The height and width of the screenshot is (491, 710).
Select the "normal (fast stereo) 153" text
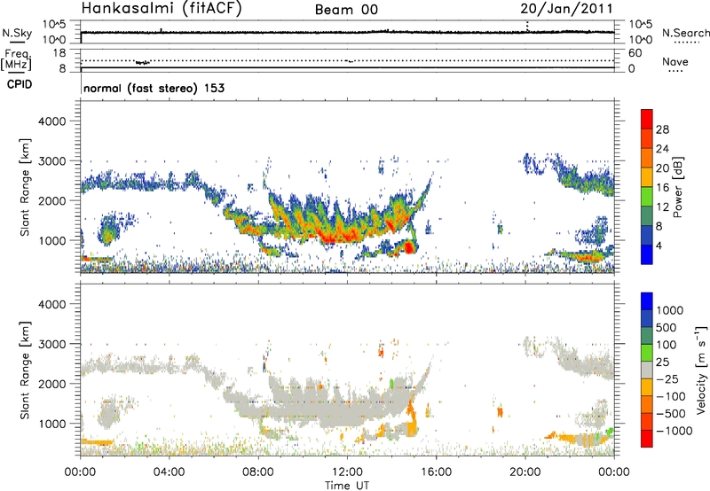pyautogui.click(x=154, y=88)
